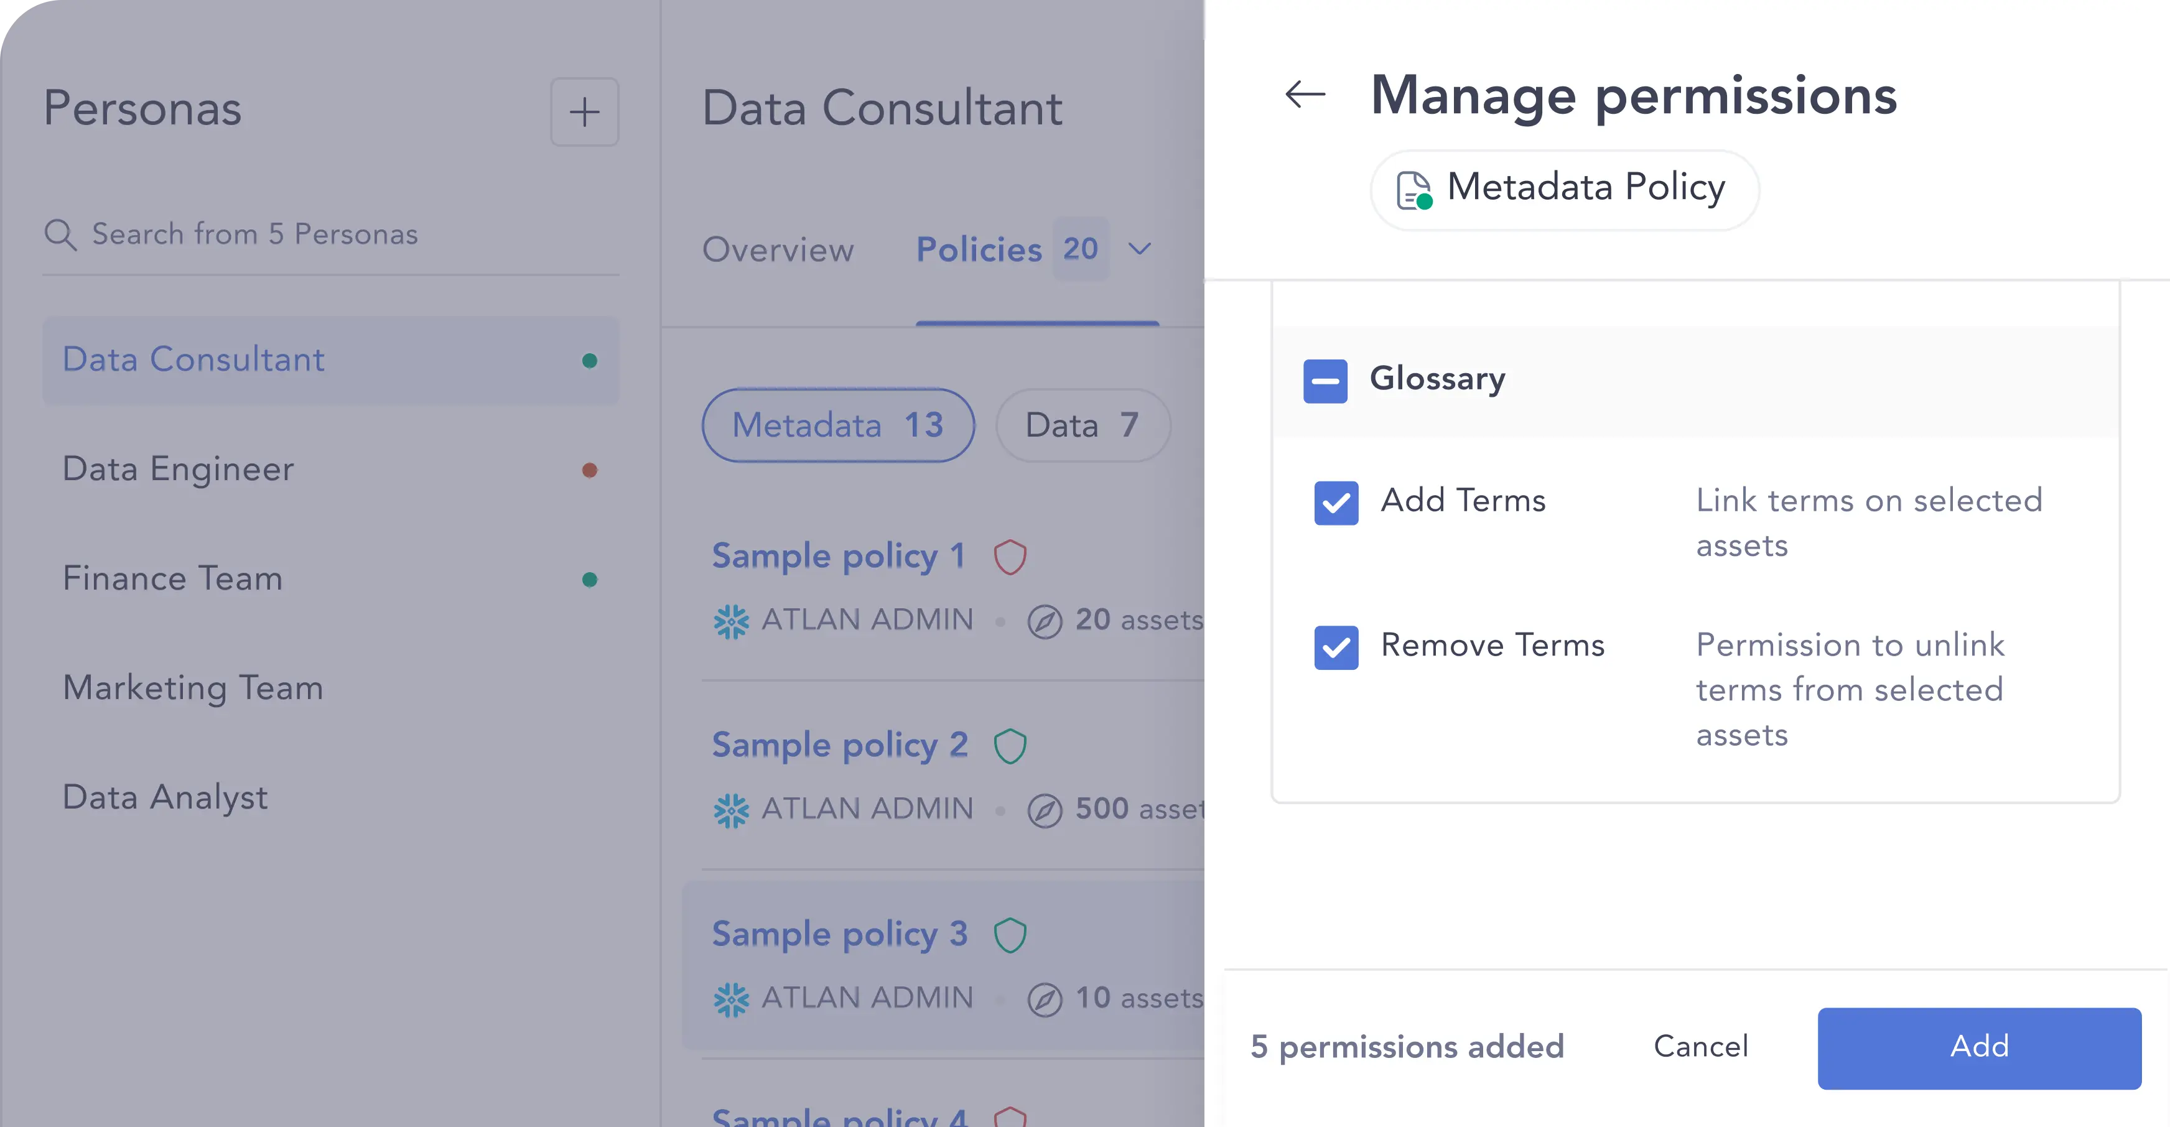Click the green status dot for Finance Team
This screenshot has height=1127, width=2170.
tap(590, 580)
